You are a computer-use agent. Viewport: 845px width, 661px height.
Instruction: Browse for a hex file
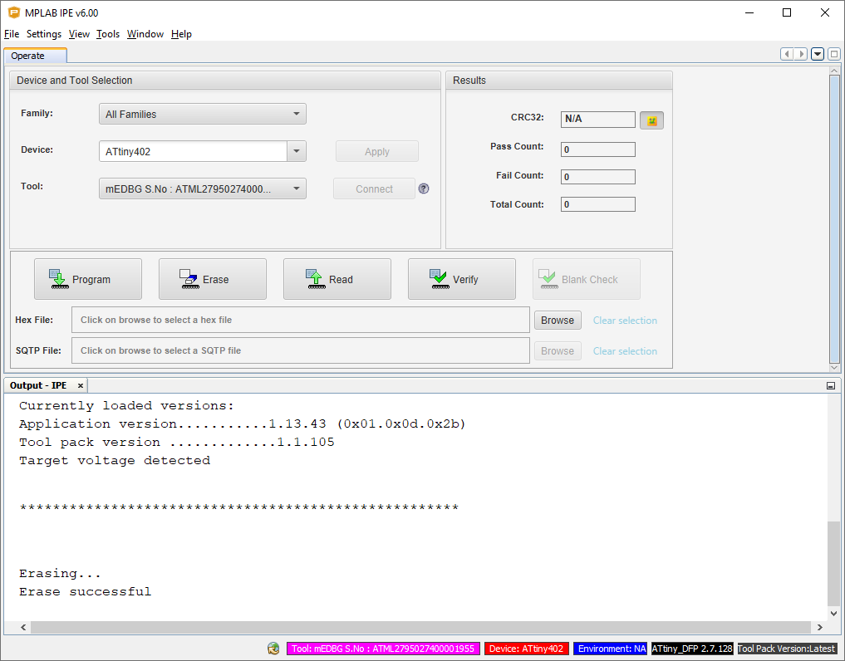click(x=558, y=320)
